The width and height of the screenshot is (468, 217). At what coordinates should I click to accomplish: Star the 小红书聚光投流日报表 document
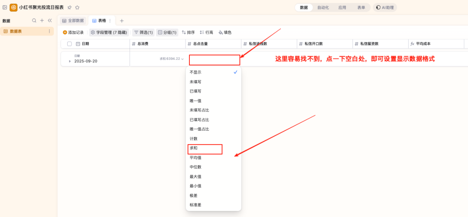(x=77, y=7)
